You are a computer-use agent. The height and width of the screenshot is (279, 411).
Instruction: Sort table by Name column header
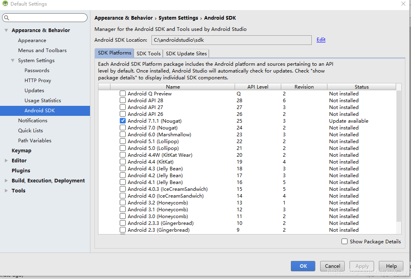pos(173,87)
